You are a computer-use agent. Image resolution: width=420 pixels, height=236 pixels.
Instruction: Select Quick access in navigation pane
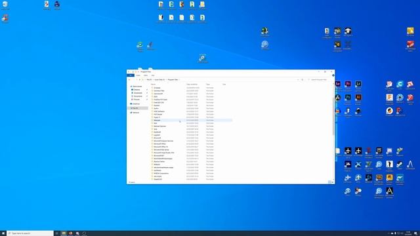[137, 87]
